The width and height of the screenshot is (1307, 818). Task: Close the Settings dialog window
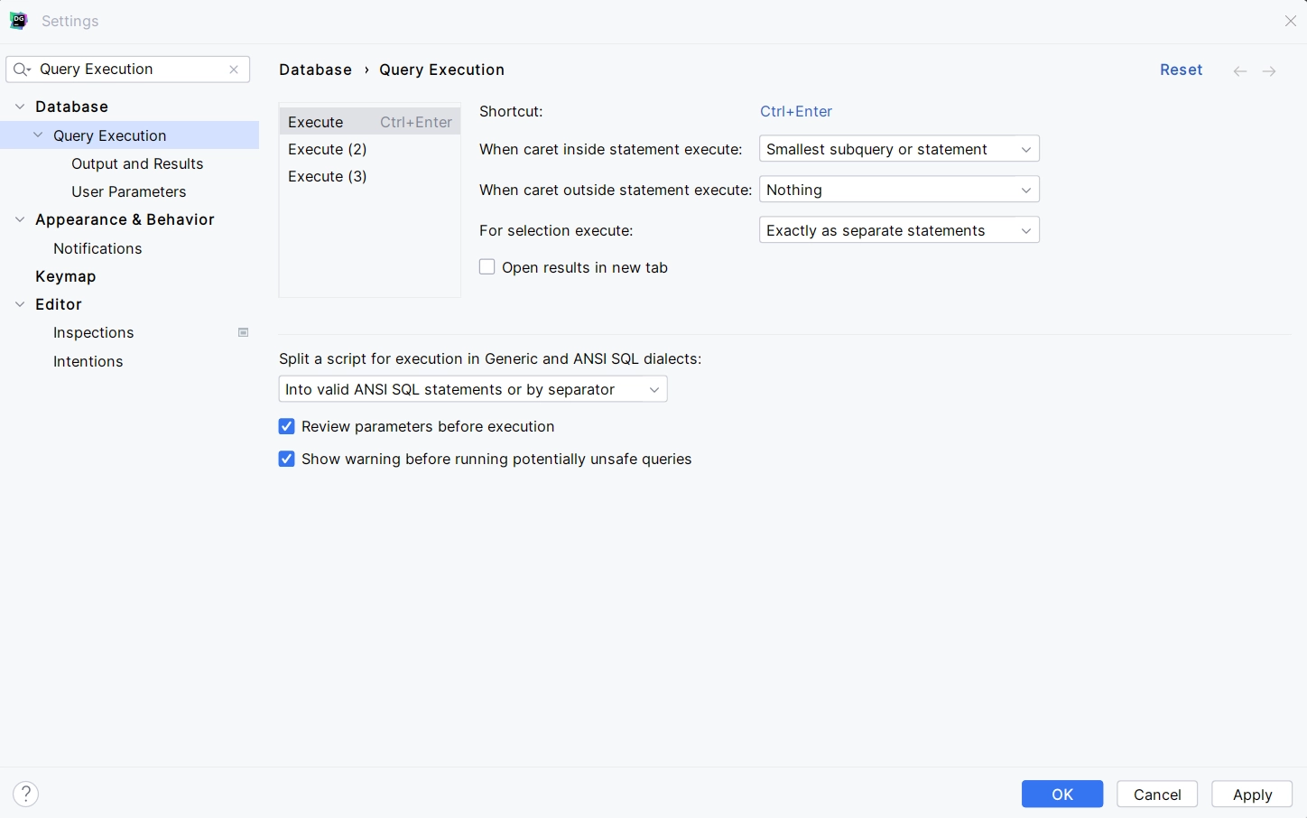(x=1290, y=21)
